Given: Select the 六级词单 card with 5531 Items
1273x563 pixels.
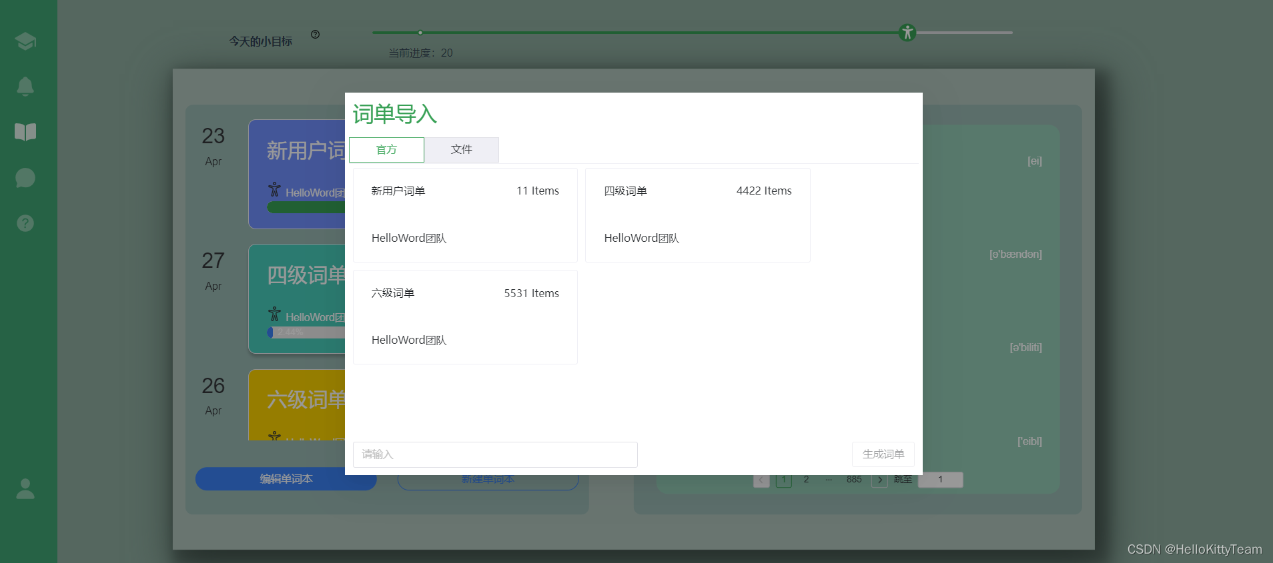Looking at the screenshot, I should [x=465, y=317].
